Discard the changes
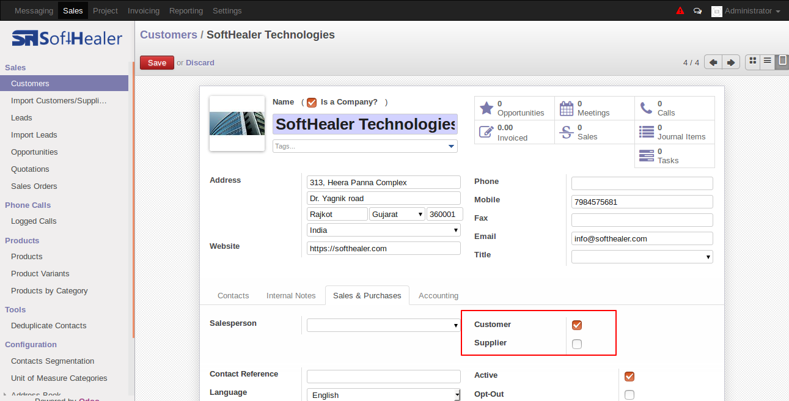789x401 pixels. point(200,63)
